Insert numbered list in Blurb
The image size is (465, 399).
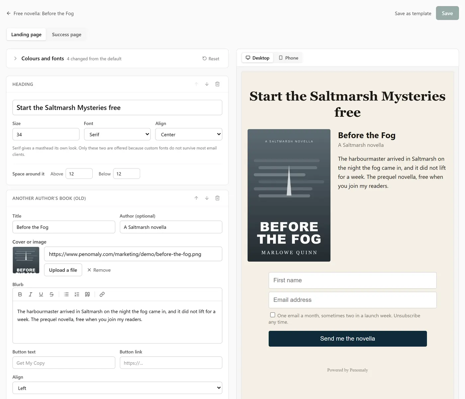coord(77,294)
